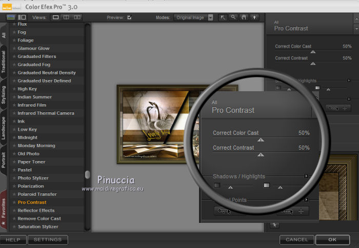Switch filter list to text list icon
359x248 pixels.
22,17
